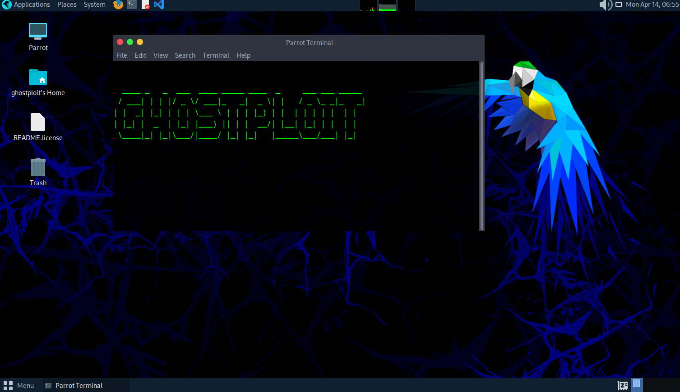Viewport: 680px width, 392px height.
Task: Open the Applications menu
Action: click(x=32, y=5)
